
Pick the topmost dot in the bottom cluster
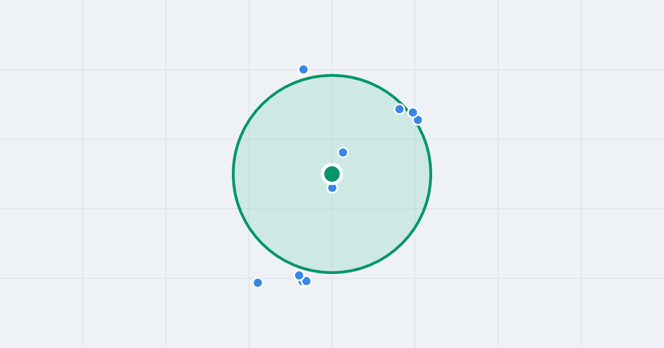point(299,275)
